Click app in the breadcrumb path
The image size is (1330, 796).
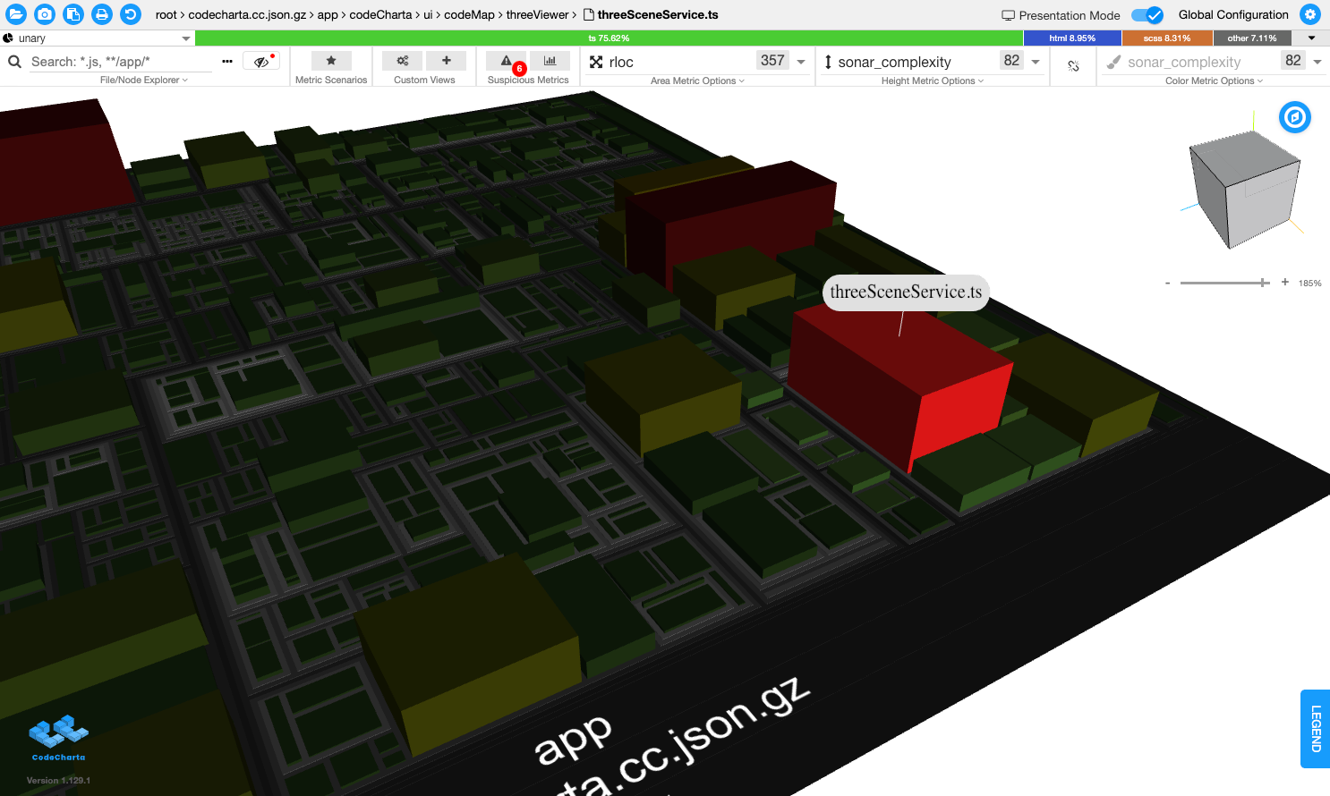coord(328,15)
